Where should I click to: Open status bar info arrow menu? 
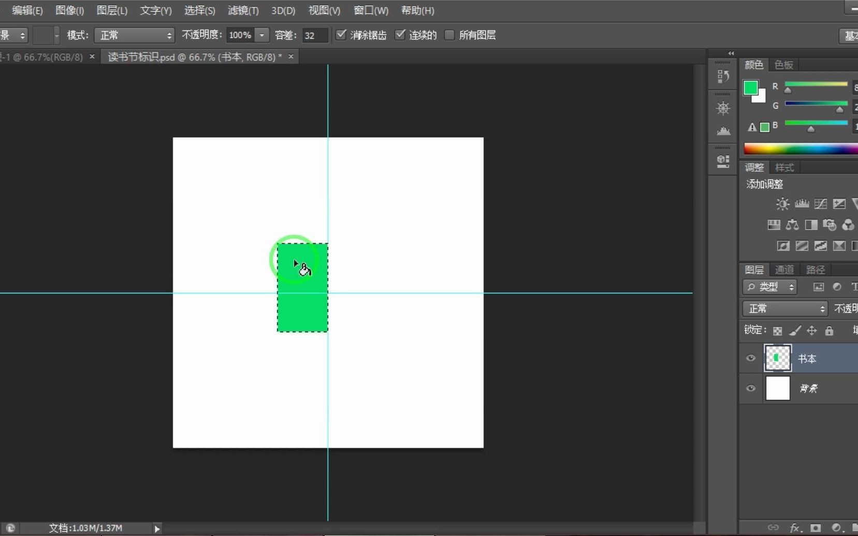tap(157, 528)
